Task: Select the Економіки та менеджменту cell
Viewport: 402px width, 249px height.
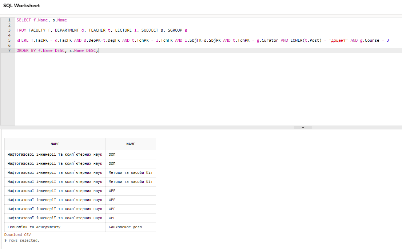Action: [34, 227]
